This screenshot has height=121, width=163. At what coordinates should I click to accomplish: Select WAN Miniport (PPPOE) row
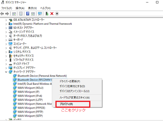pyautogui.click(x=31, y=108)
